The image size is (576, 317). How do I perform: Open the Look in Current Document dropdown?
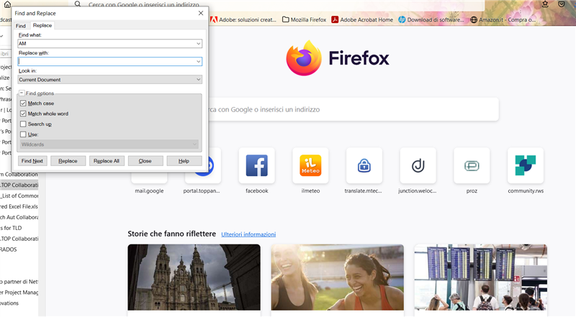point(110,80)
